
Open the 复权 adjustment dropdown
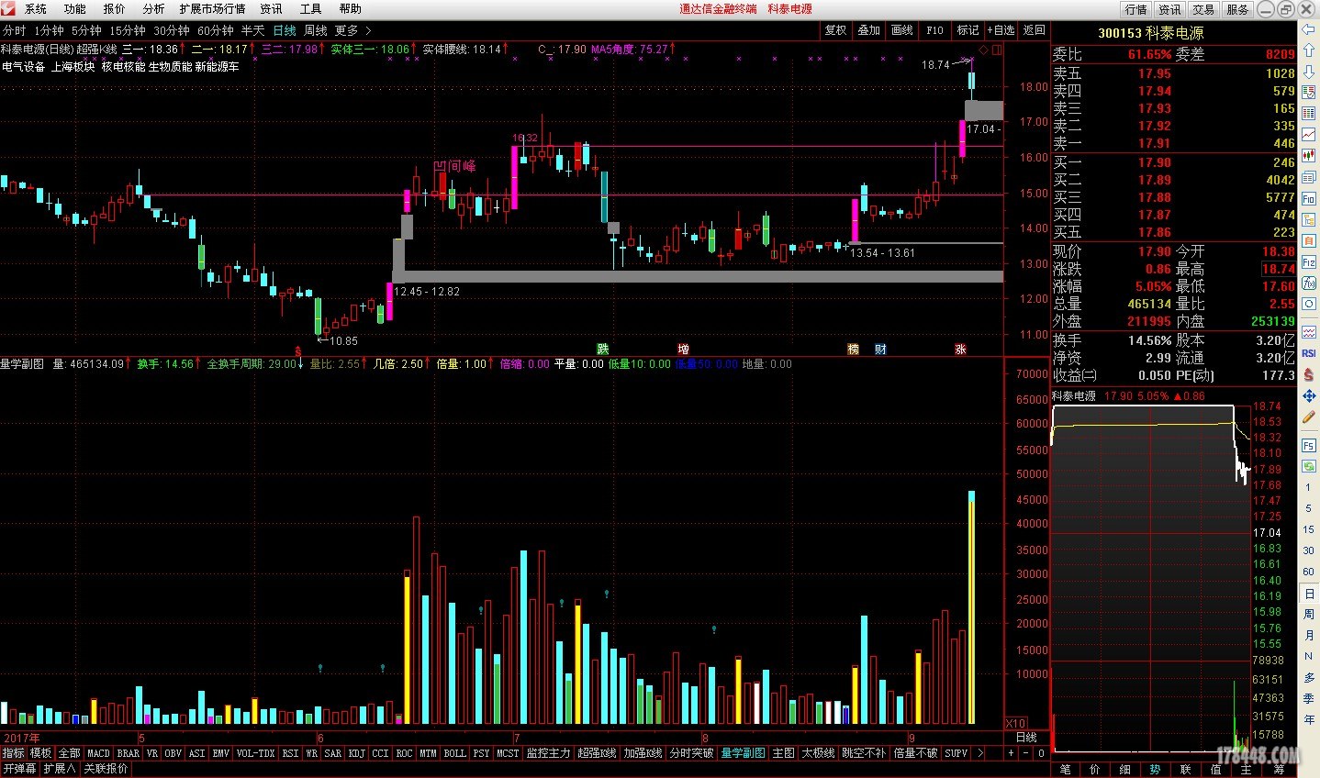[x=834, y=30]
